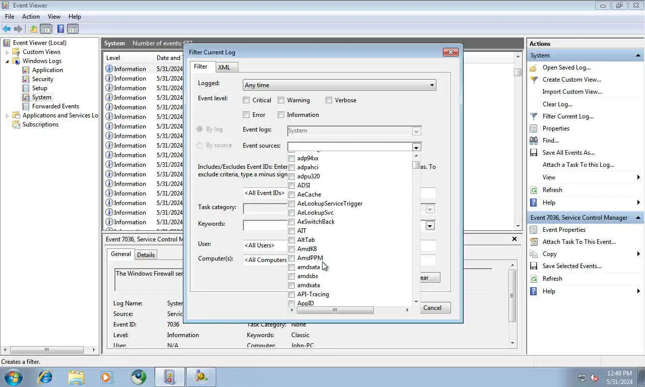Image resolution: width=645 pixels, height=387 pixels.
Task: Click the Save All Events As icon
Action: click(534, 153)
